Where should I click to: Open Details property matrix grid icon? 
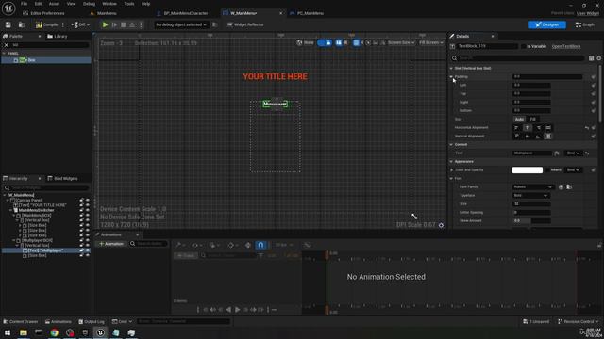(592, 58)
